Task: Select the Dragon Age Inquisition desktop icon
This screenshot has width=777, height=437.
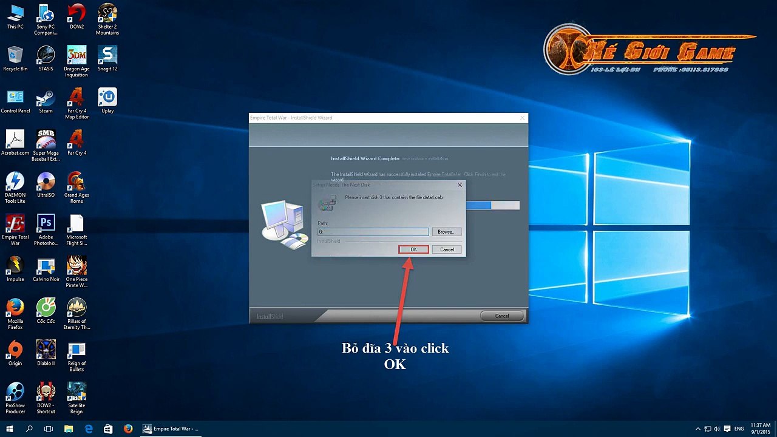Action: coord(76,61)
